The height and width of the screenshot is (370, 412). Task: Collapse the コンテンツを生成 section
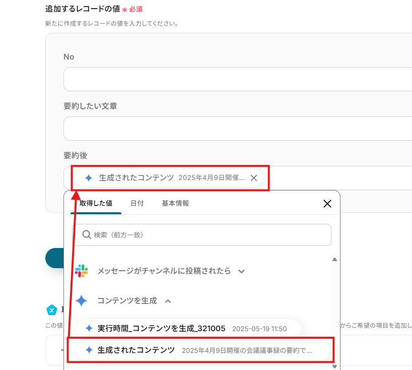(x=168, y=301)
